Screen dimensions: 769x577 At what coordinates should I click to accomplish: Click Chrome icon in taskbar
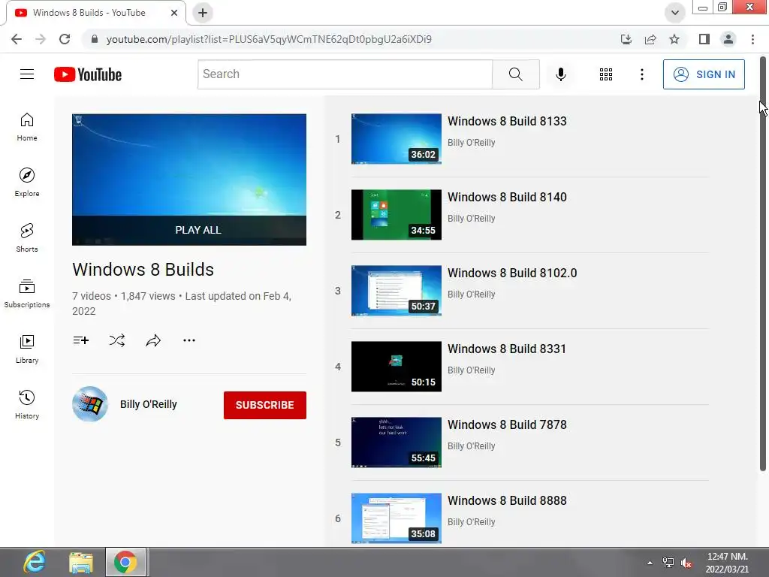(x=125, y=562)
